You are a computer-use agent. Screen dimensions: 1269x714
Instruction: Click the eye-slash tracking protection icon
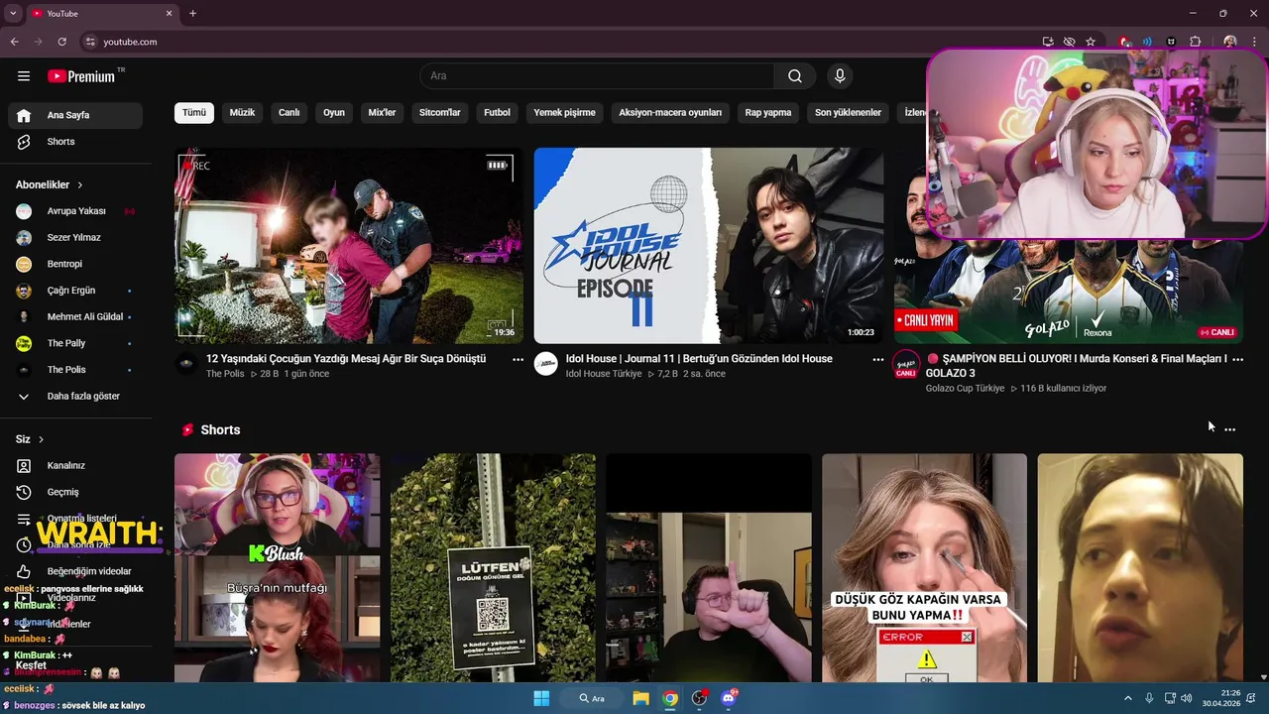click(1069, 42)
